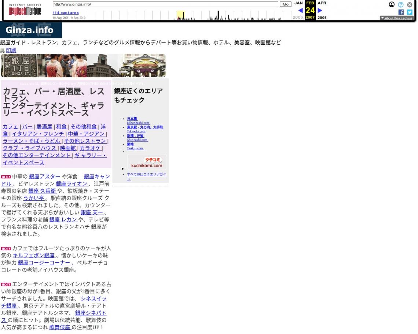
Task: Follow the 銀座 天一 tempura link
Action: click(x=92, y=212)
